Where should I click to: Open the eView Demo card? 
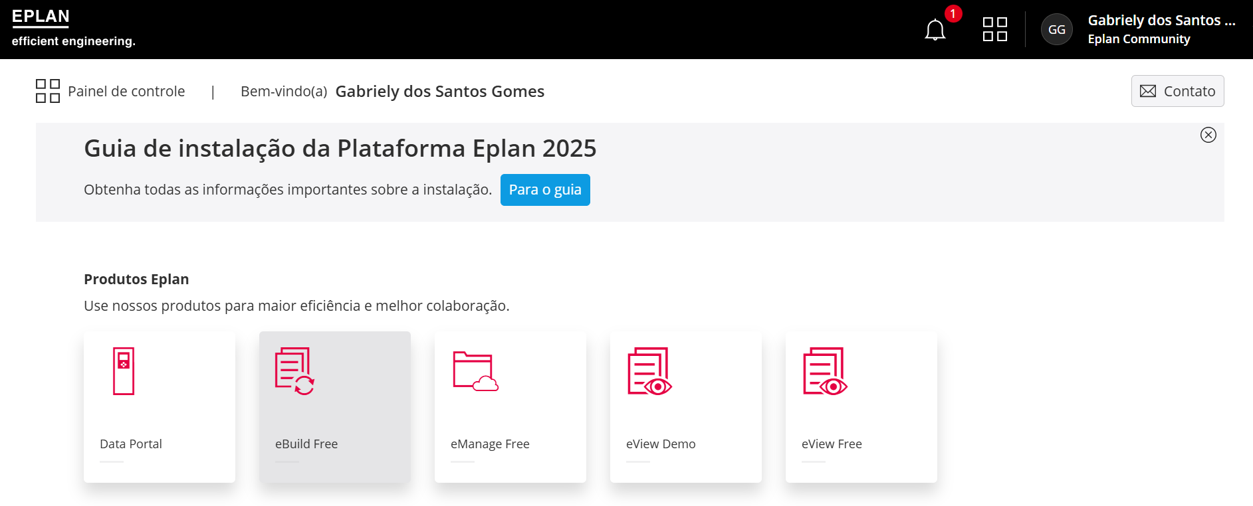(686, 407)
